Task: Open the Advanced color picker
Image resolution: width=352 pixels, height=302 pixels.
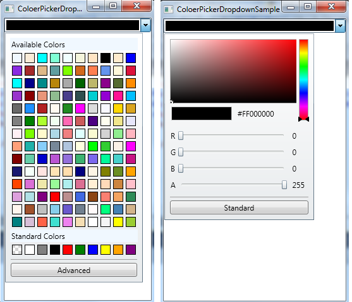Action: coord(74,270)
